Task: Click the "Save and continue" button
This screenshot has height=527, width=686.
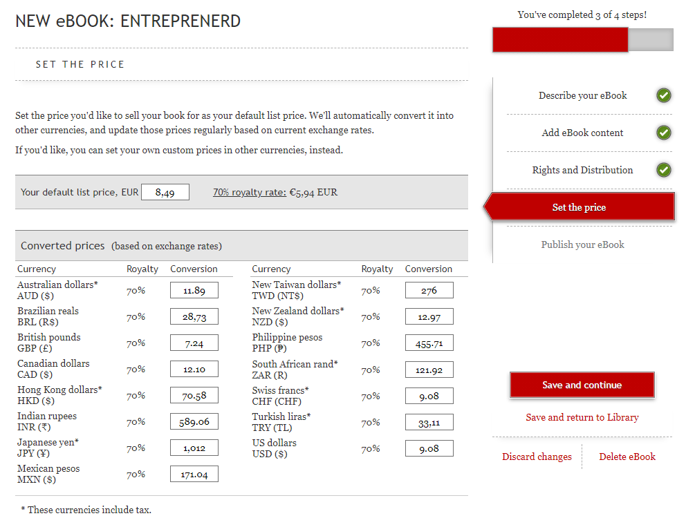Action: [x=582, y=385]
